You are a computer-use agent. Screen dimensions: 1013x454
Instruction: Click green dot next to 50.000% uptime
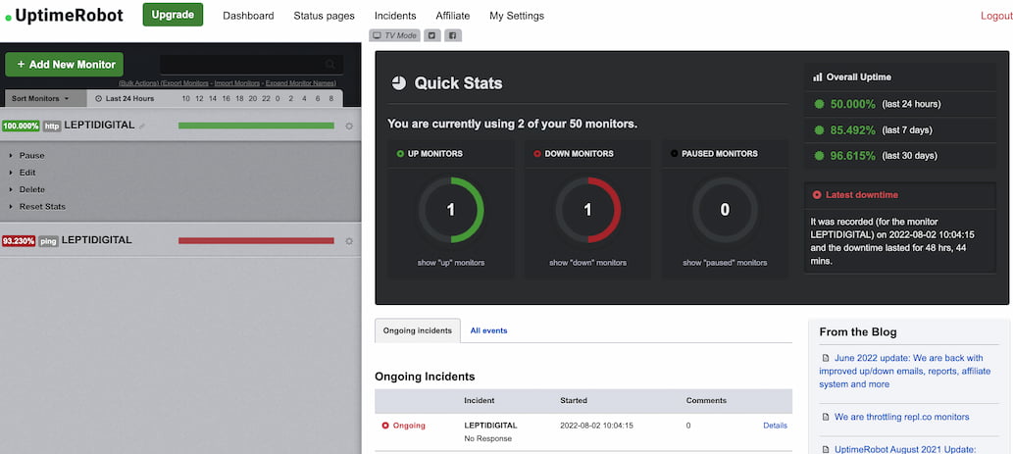pos(819,104)
